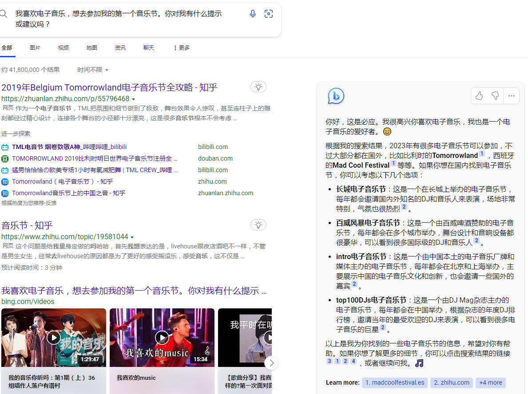Open TOMORROWLAND 2019比利时明日世界 link
The height and width of the screenshot is (394, 528).
pyautogui.click(x=95, y=158)
